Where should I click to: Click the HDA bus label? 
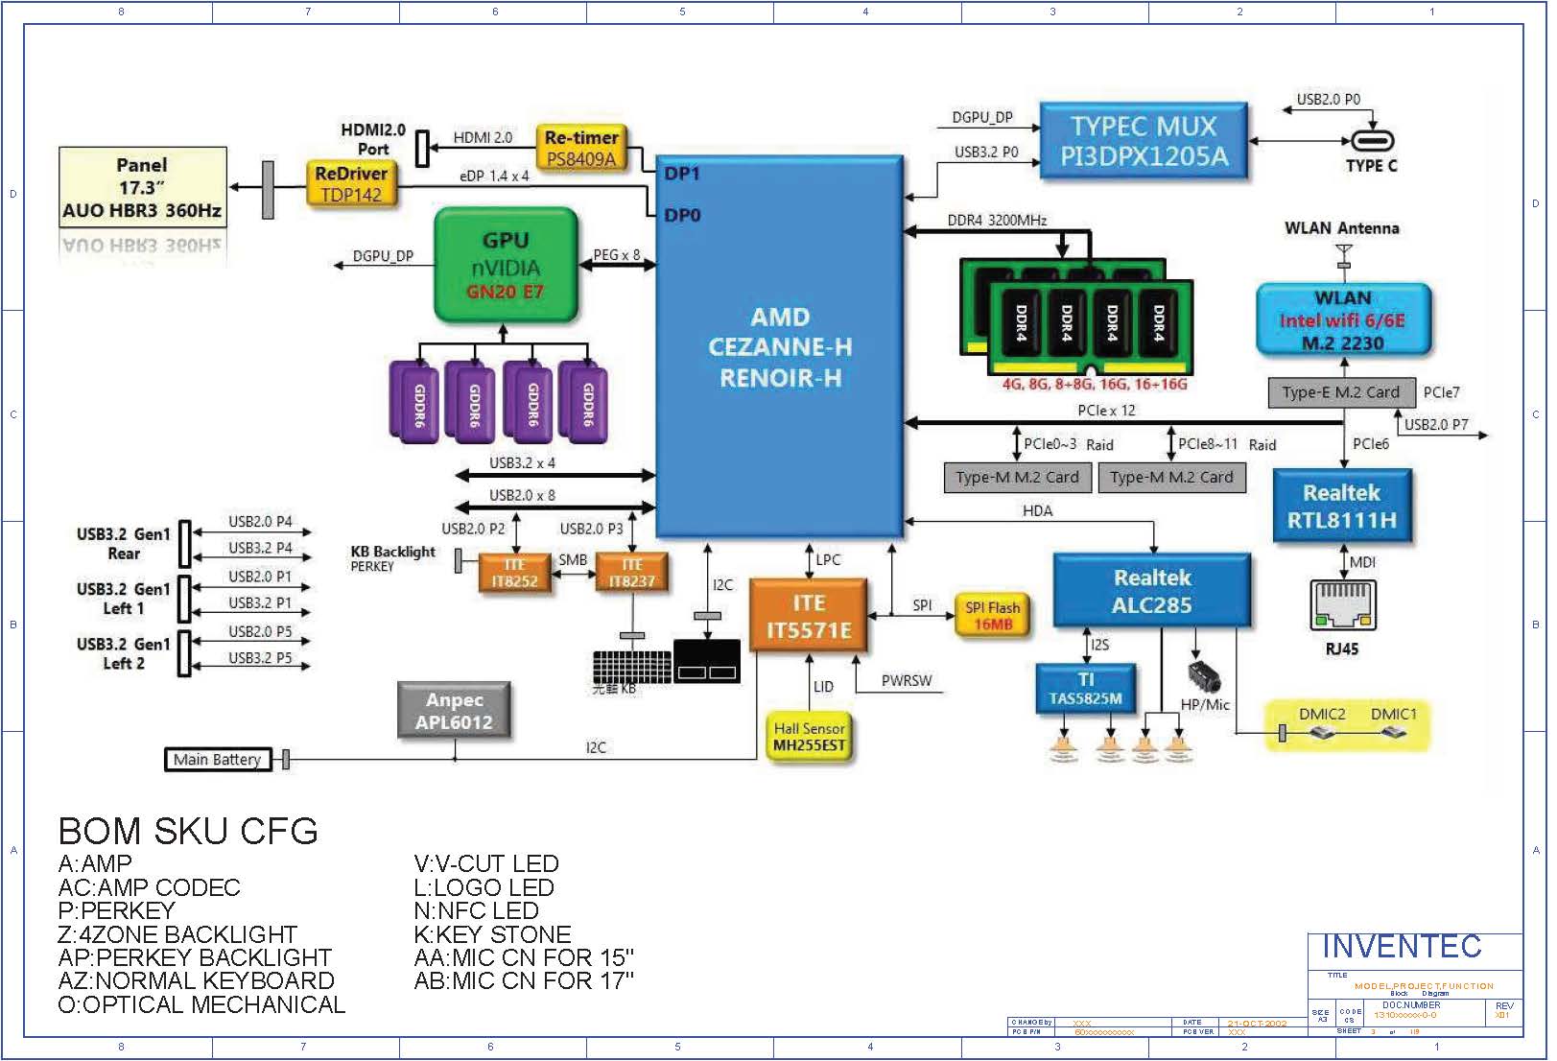[1037, 510]
